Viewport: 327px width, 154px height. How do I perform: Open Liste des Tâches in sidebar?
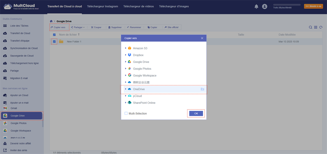(19, 26)
